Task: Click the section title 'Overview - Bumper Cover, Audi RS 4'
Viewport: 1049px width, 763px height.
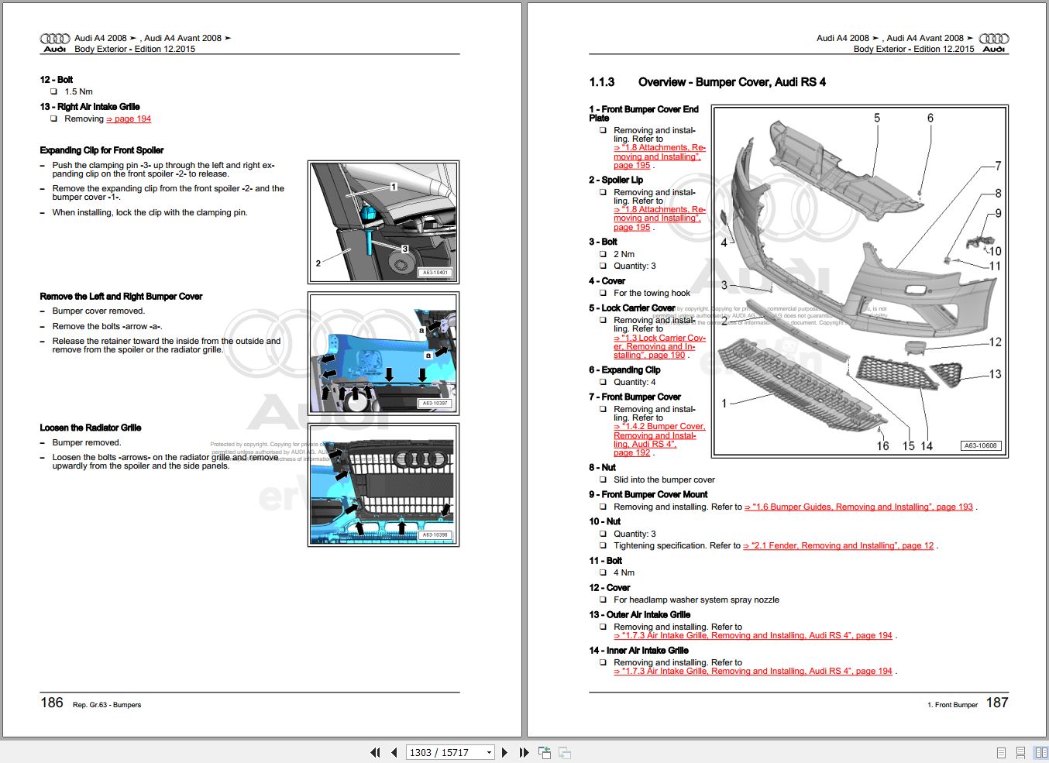Action: pos(731,82)
